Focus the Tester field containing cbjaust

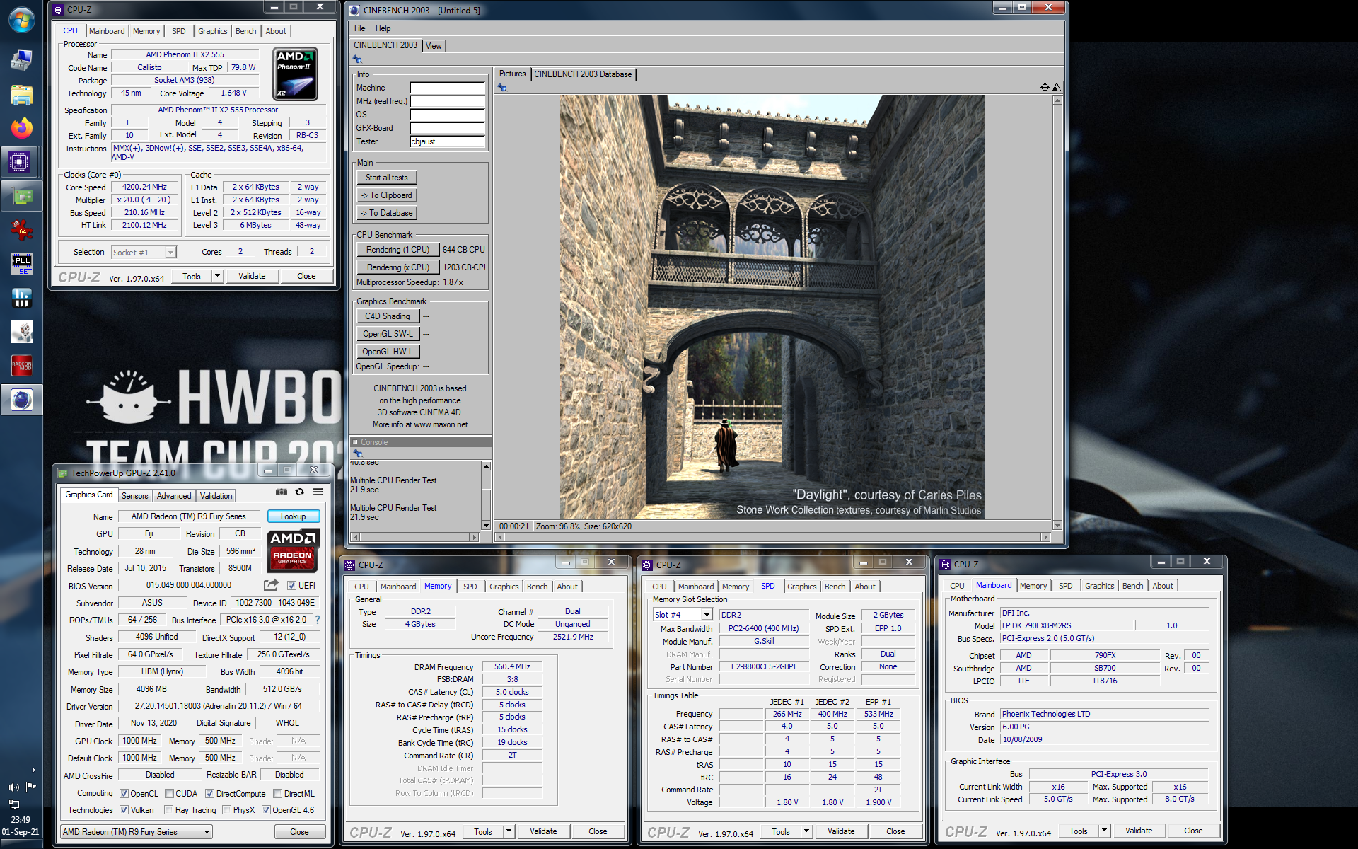(448, 141)
